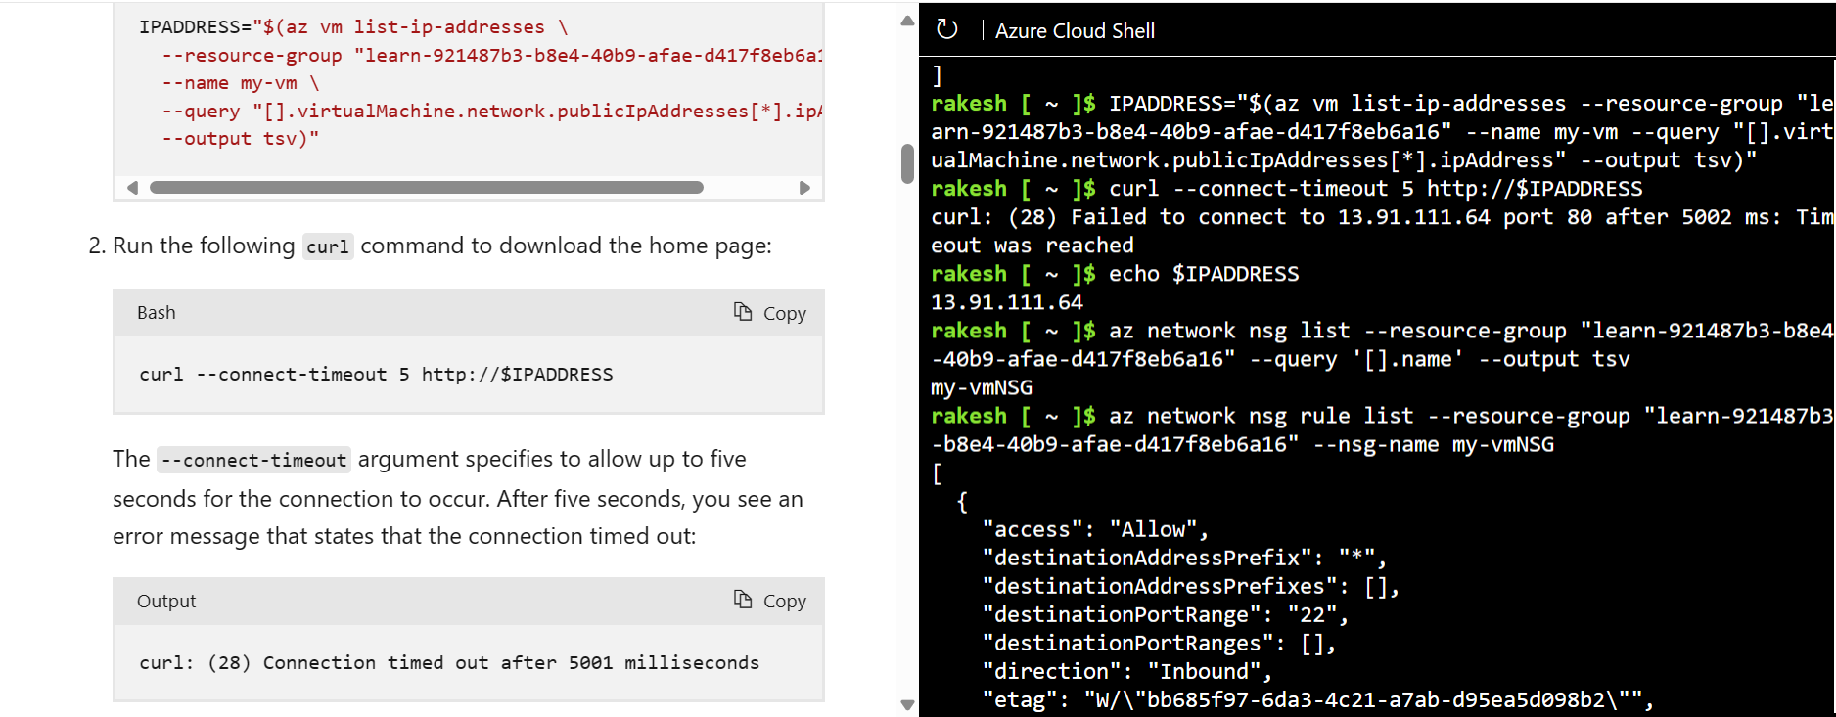Viewport: 1836px width, 717px height.
Task: Click the code block right scroll arrow
Action: point(804,187)
